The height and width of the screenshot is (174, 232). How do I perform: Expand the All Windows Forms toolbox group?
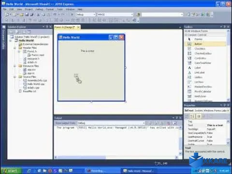pyautogui.click(x=186, y=31)
